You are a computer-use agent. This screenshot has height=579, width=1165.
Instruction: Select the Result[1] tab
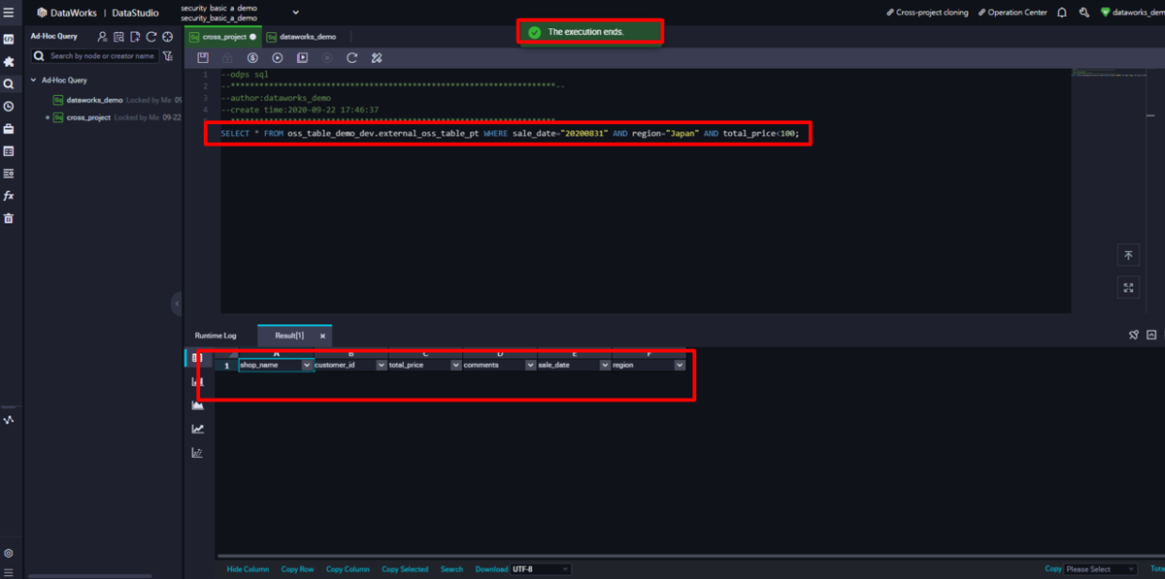click(289, 336)
